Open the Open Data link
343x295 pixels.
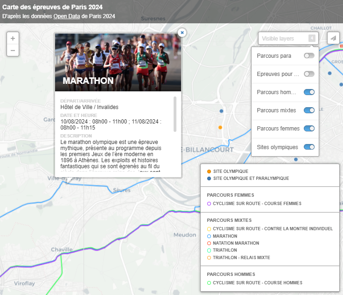point(67,16)
